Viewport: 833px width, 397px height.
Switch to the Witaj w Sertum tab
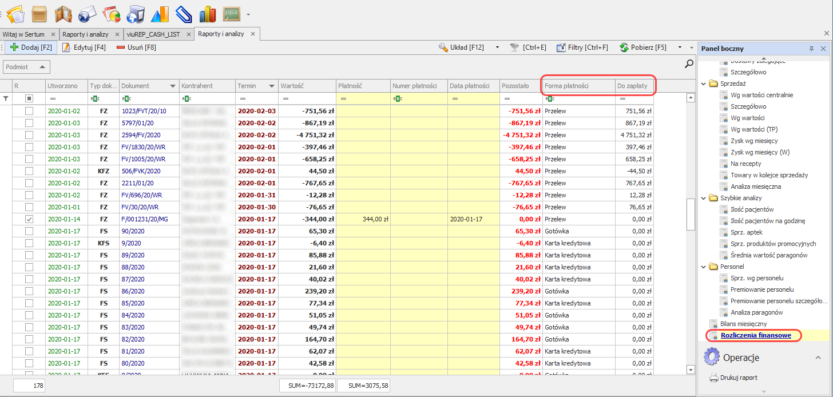pos(23,34)
